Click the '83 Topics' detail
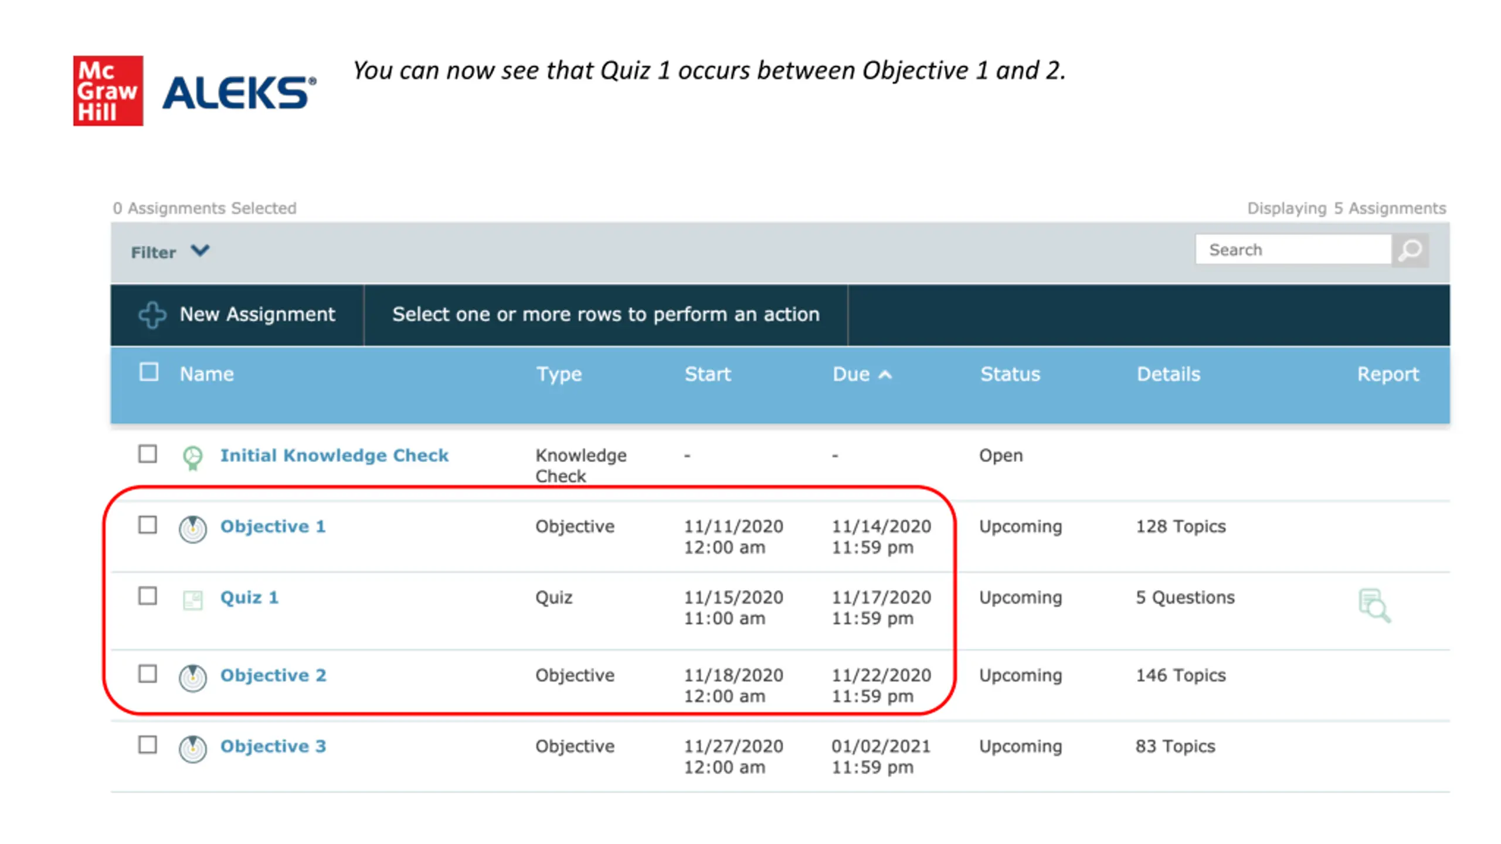The width and height of the screenshot is (1501, 844). [x=1175, y=746]
